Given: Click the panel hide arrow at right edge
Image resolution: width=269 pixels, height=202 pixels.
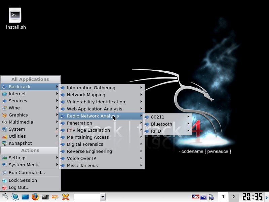Looking at the screenshot, I should [267, 197].
